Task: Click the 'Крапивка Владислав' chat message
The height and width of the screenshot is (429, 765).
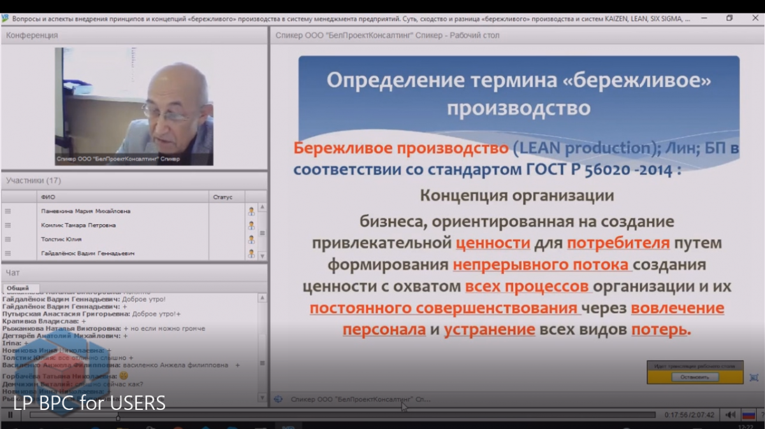Action: tap(44, 321)
